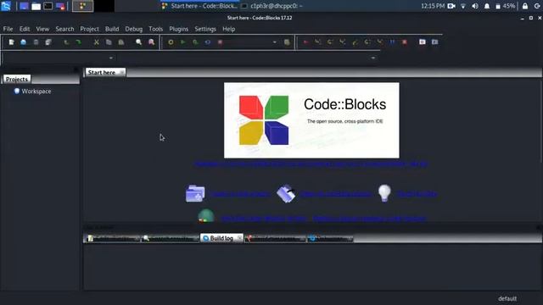Click the Debug/Continue red arrow icon
Screen dimensions: 543x305
pyautogui.click(x=305, y=42)
